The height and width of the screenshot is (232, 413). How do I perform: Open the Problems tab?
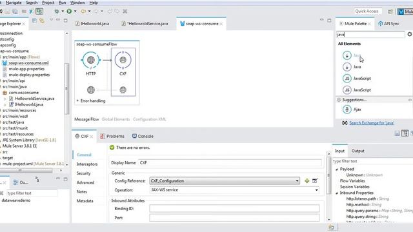point(112,136)
